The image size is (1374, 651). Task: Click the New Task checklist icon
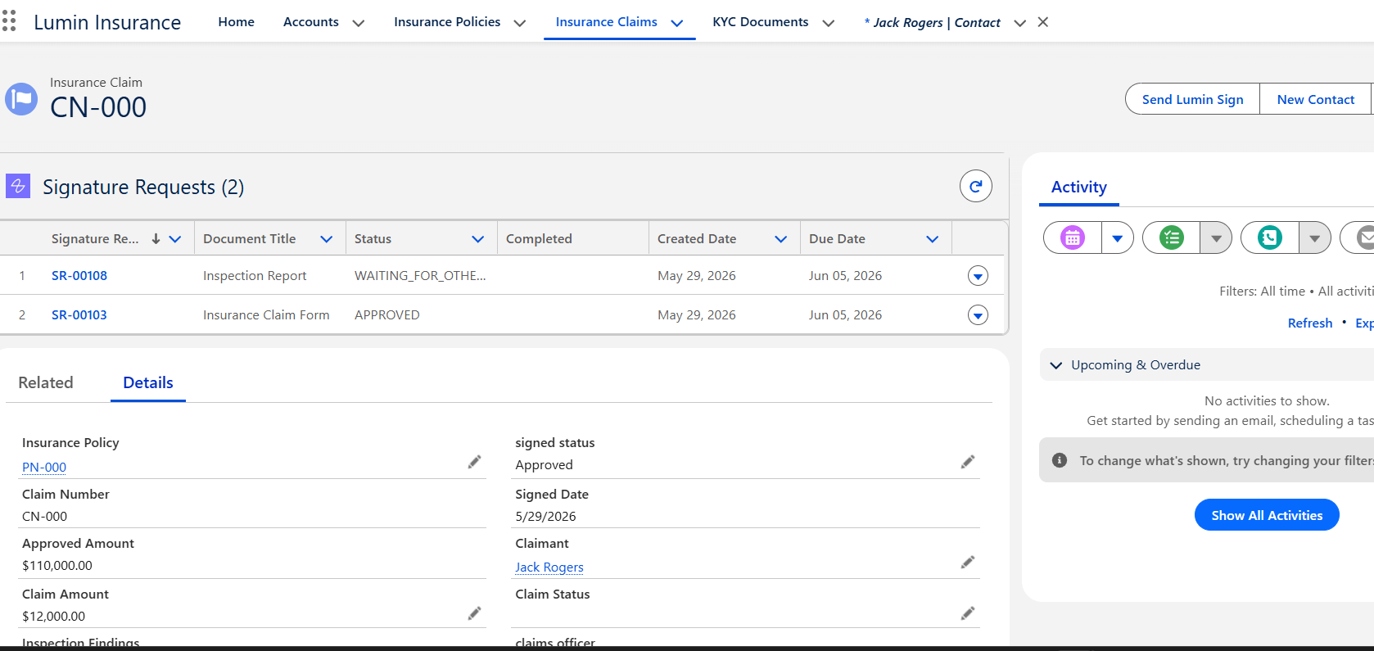click(1172, 238)
